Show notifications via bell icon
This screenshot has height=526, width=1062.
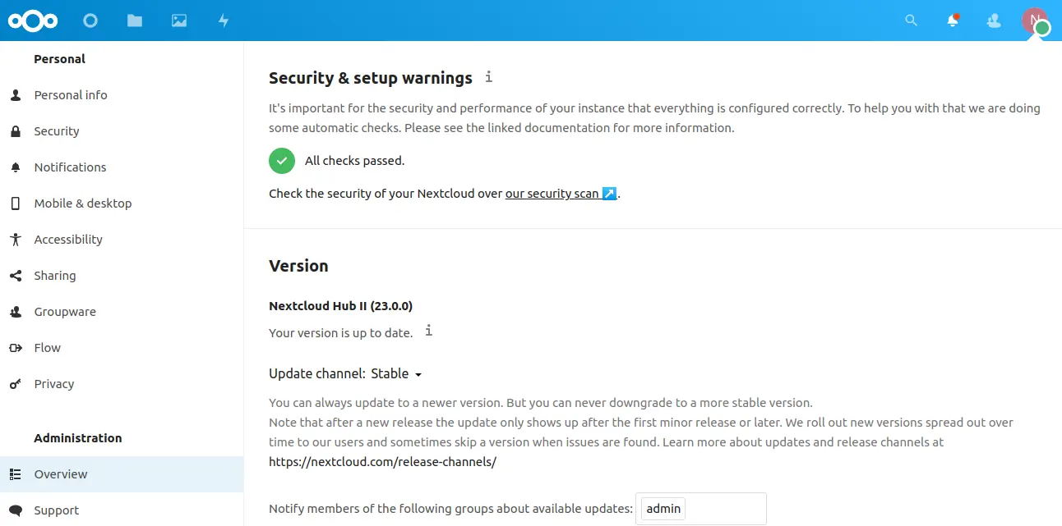953,21
